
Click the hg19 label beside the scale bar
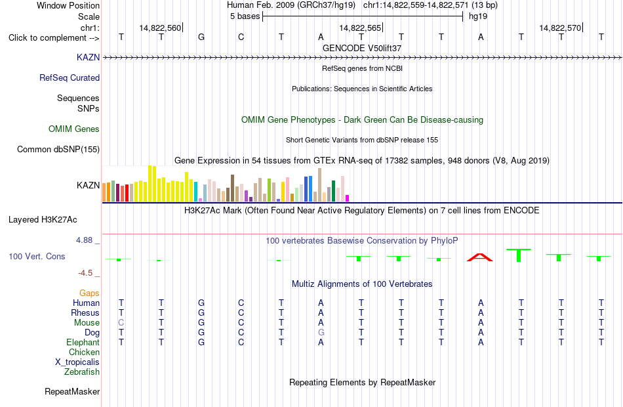478,16
